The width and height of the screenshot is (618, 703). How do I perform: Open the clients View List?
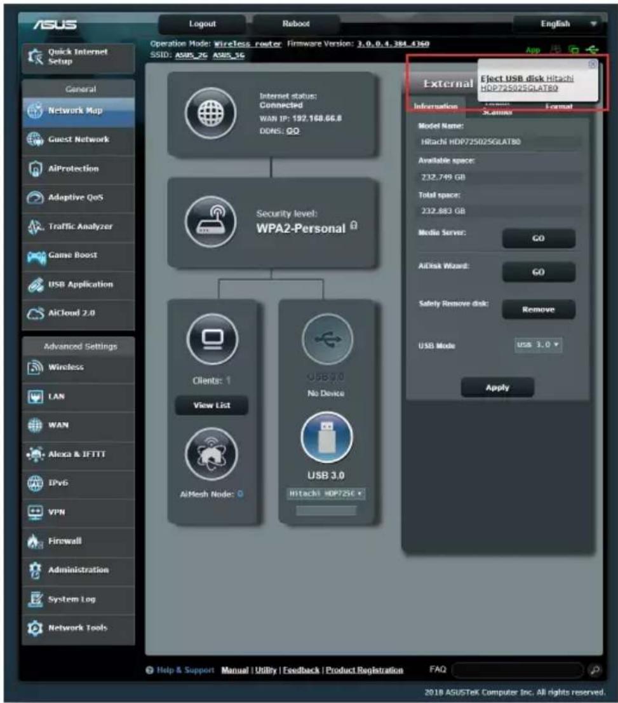pos(212,406)
